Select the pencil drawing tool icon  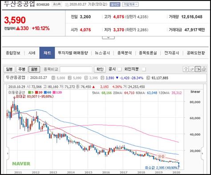coord(192,69)
